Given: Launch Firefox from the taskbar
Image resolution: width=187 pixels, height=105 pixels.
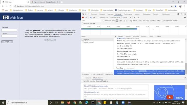Looking at the screenshot, I should (69, 102).
